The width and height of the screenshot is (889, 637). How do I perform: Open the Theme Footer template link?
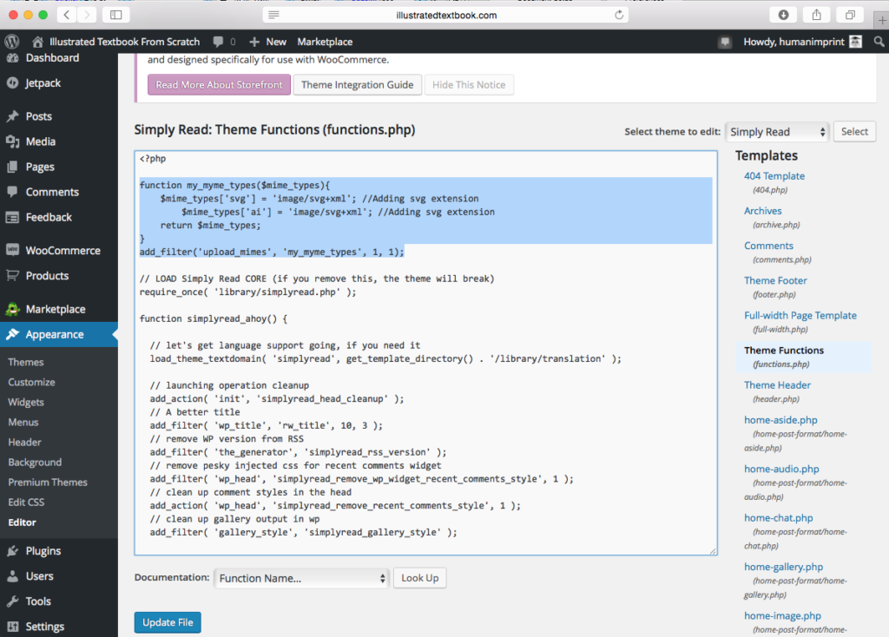click(775, 279)
